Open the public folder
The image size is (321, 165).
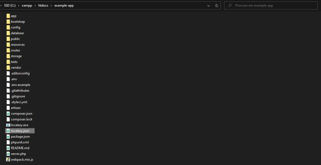point(16,39)
